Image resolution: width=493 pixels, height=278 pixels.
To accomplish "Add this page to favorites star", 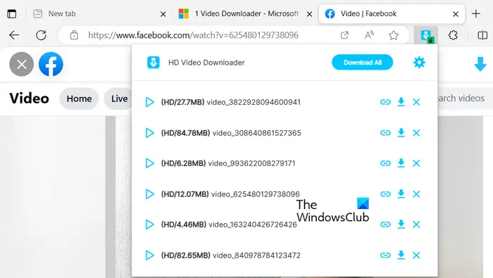I will [393, 35].
